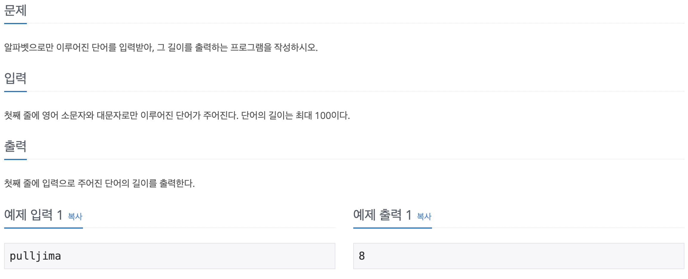Screen dimensions: 688x279
Task: Select the 출력 section heading
Action: 16,146
